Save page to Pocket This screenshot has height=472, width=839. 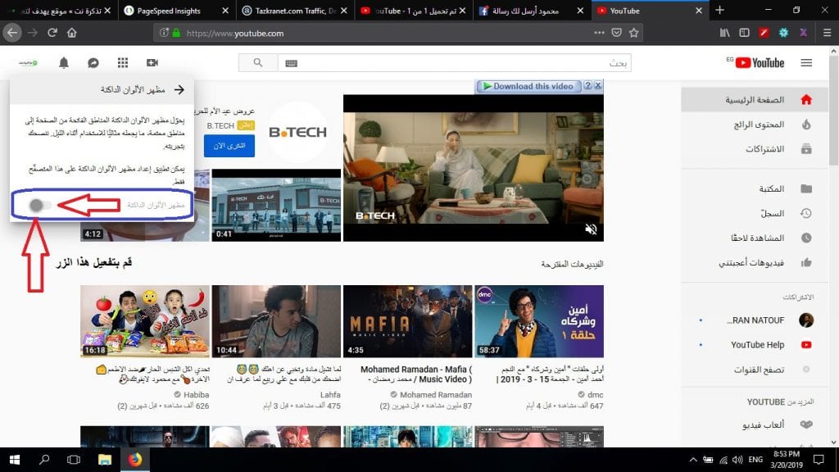[616, 33]
